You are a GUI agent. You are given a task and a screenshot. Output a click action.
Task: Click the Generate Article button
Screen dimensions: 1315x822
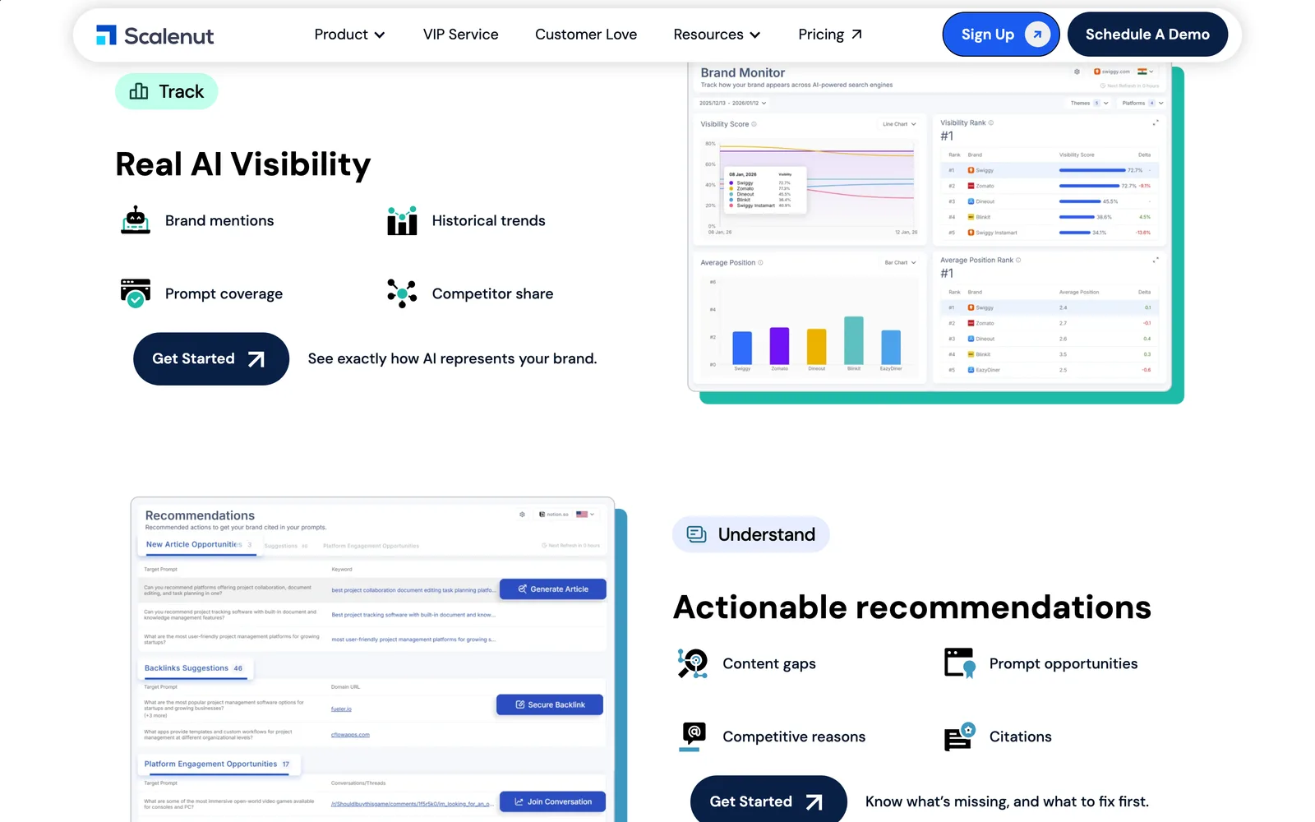pyautogui.click(x=553, y=589)
